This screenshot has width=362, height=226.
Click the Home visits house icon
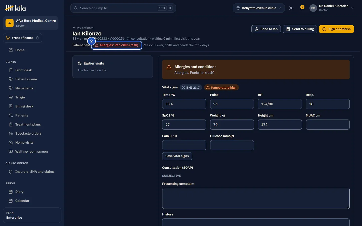coord(11,142)
